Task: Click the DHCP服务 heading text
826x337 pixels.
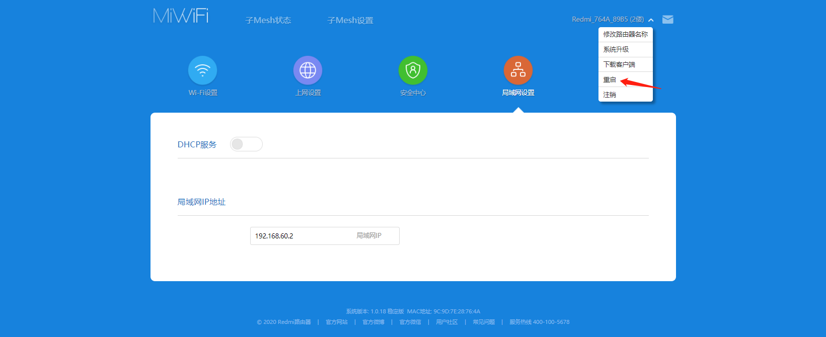Action: pyautogui.click(x=197, y=144)
